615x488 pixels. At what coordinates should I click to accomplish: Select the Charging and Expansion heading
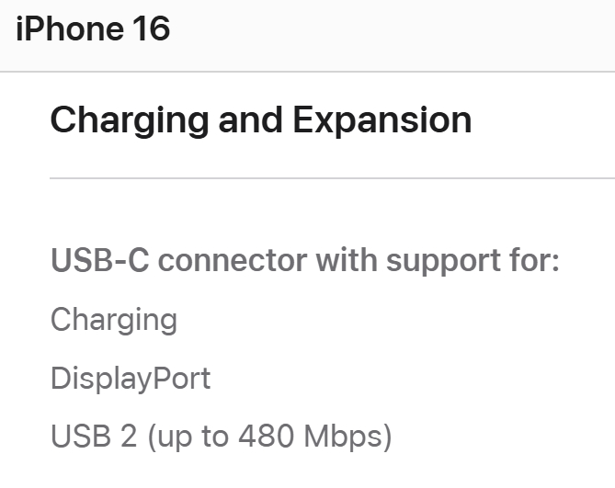click(x=261, y=120)
